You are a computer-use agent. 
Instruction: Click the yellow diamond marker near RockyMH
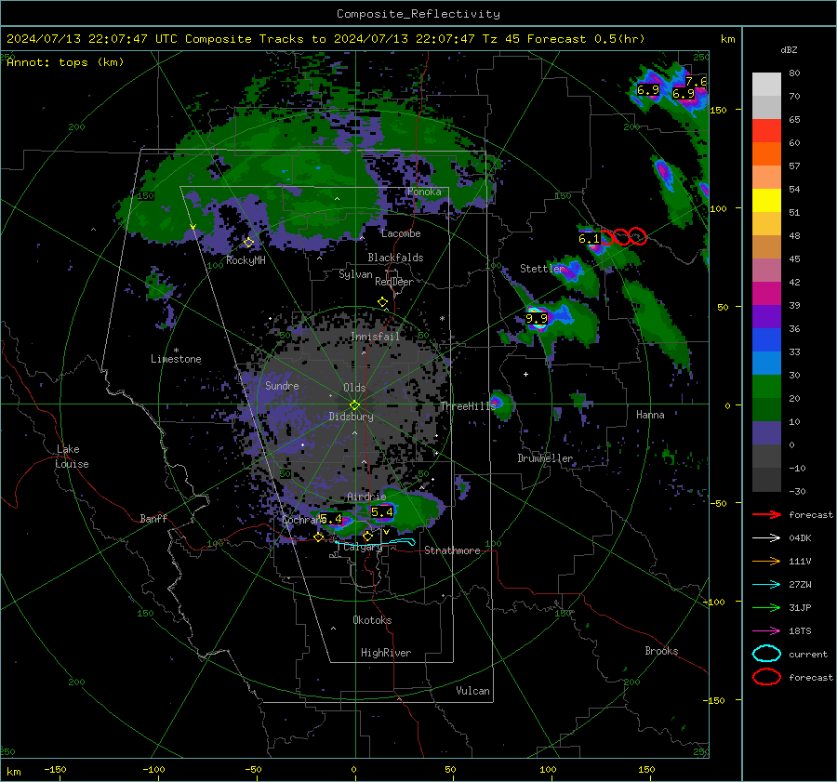pyautogui.click(x=248, y=243)
